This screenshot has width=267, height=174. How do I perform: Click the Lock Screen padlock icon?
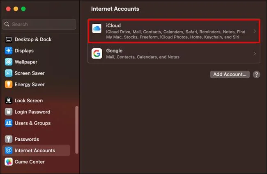9,100
